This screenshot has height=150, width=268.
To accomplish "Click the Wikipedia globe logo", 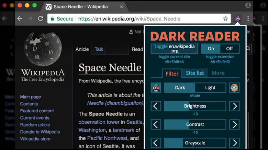I will (42, 50).
